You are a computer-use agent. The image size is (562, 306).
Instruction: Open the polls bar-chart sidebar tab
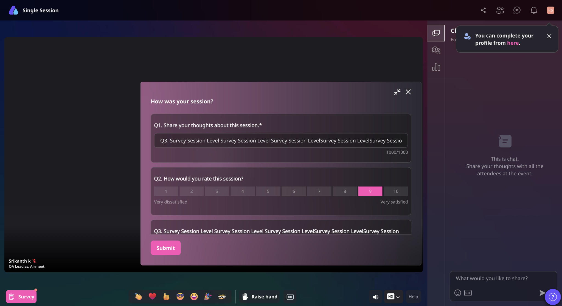pos(436,67)
